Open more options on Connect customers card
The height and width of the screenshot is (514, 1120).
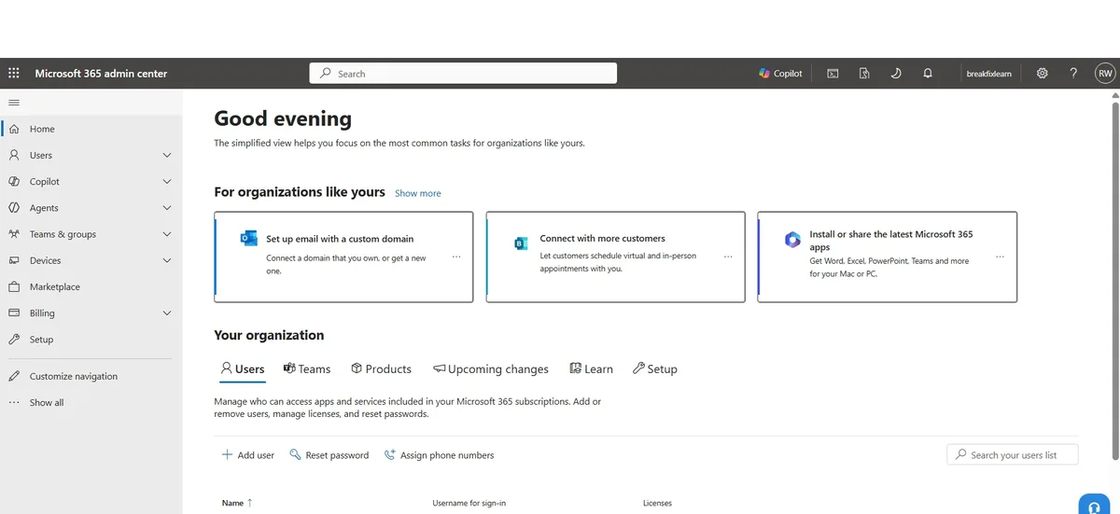[x=728, y=257]
